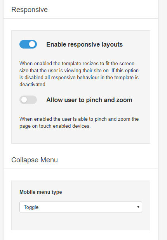Screen dimensions: 167x240
Task: Click empty space below the Mobile menu type dropdown
Action: [81, 221]
